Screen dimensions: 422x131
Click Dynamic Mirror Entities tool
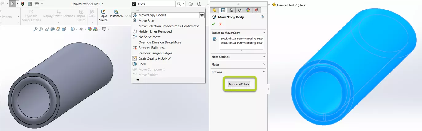point(31,15)
